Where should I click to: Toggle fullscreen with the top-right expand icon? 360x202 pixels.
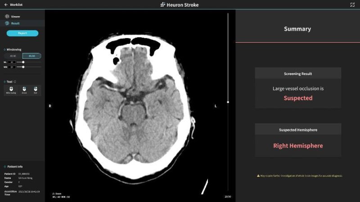pyautogui.click(x=352, y=5)
